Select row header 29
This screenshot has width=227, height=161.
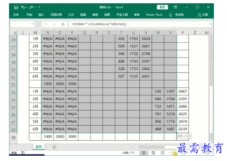(13, 137)
